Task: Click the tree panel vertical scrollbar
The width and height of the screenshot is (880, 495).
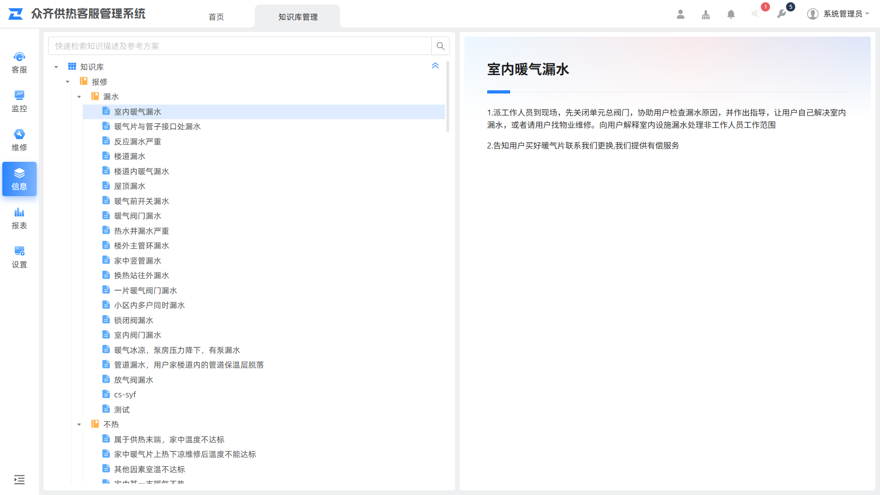Action: [x=448, y=97]
